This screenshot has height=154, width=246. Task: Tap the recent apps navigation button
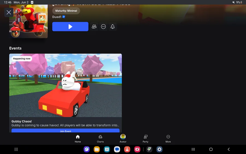193,149
